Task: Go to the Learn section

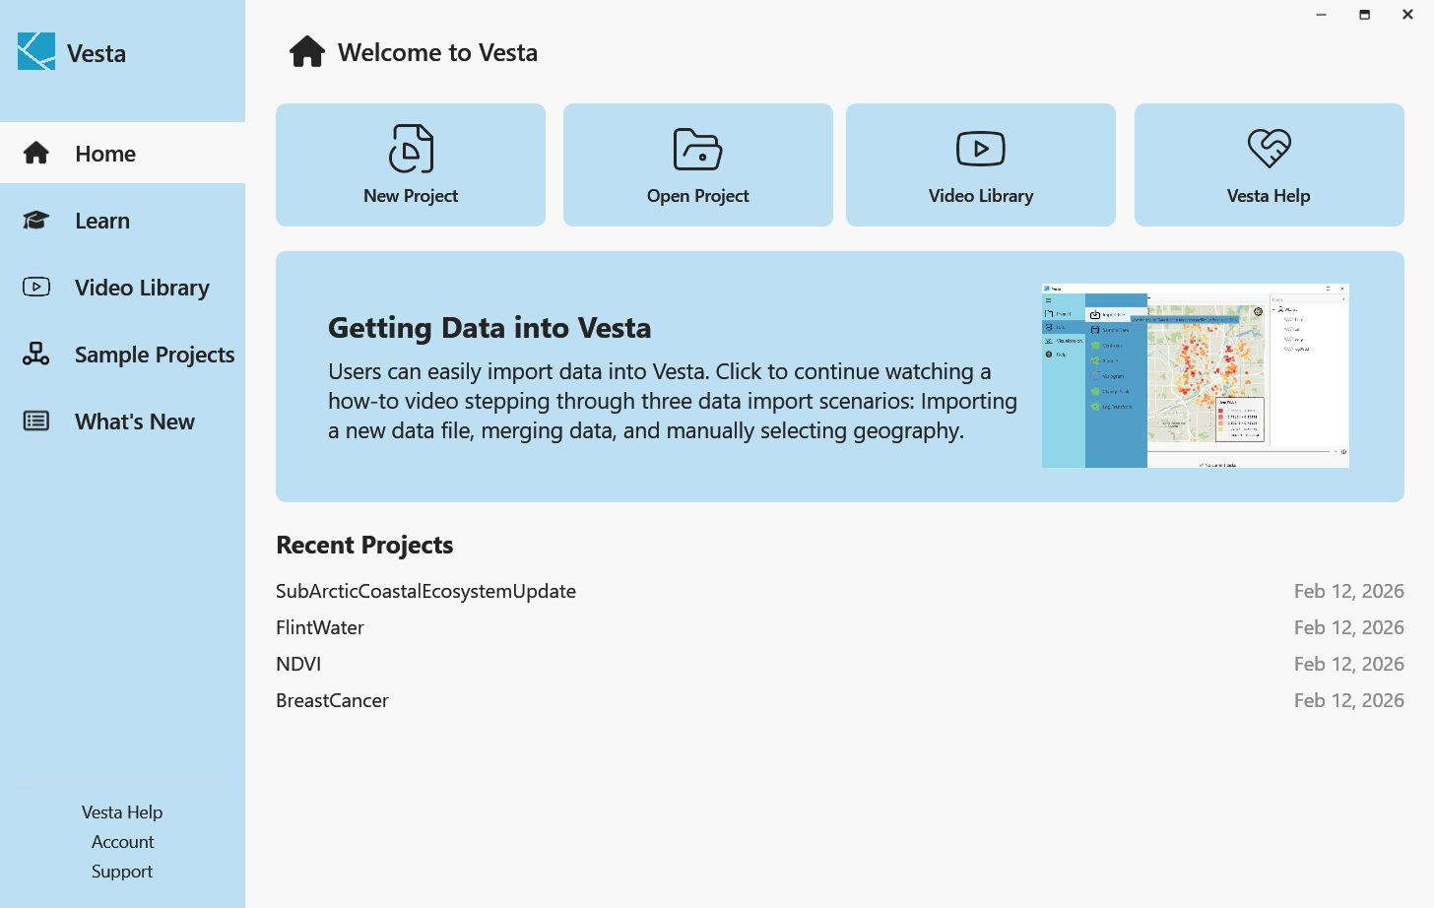Action: tap(102, 221)
